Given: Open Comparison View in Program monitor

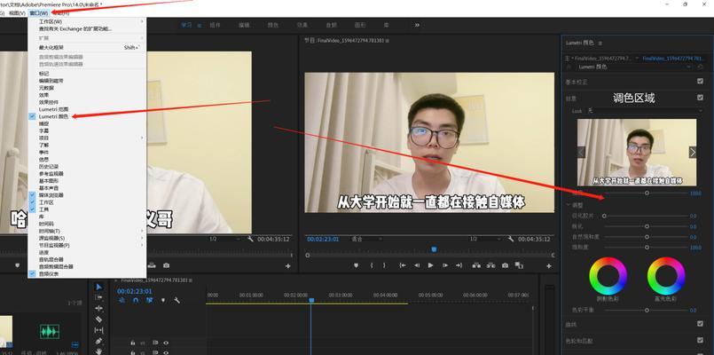Looking at the screenshot, I should (x=519, y=265).
